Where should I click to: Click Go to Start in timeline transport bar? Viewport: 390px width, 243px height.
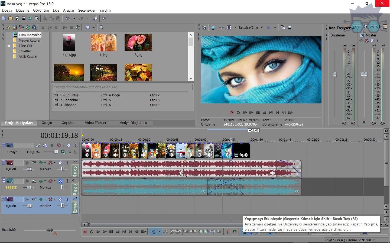pos(124,232)
